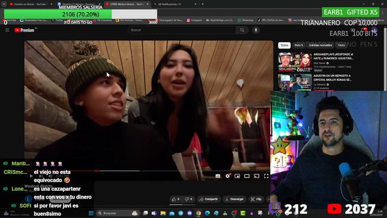Open the browser tab search dropdown

pos(4,4)
